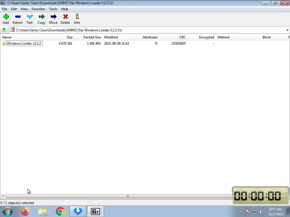Launch Firefox from the taskbar
290x217 pixels.
(25, 211)
